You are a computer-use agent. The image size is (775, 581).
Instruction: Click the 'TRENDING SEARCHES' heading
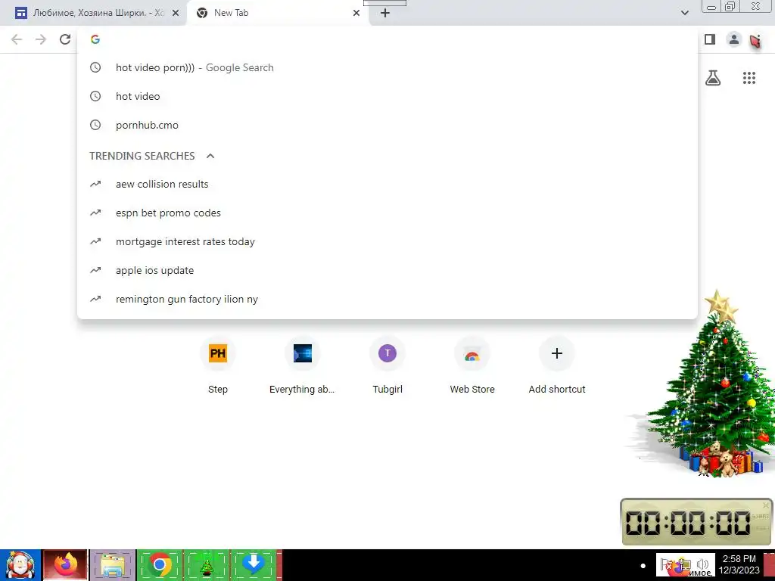point(142,156)
